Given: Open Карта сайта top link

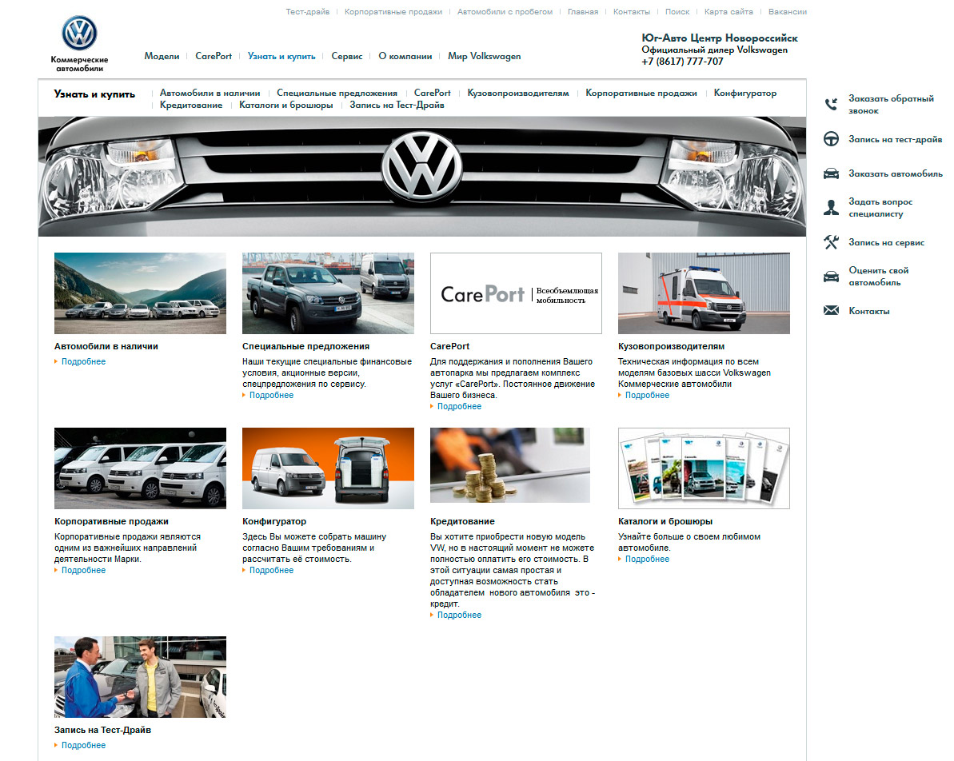Looking at the screenshot, I should point(728,11).
